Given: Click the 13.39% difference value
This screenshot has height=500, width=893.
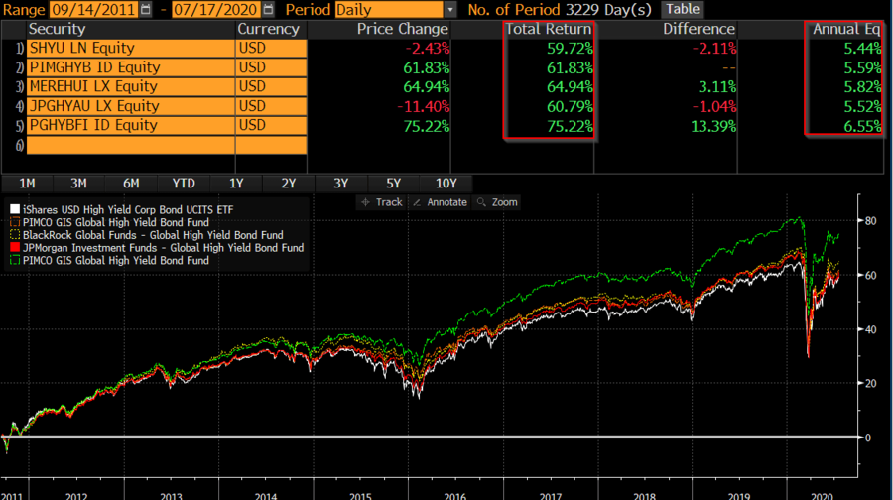Looking at the screenshot, I should (713, 126).
